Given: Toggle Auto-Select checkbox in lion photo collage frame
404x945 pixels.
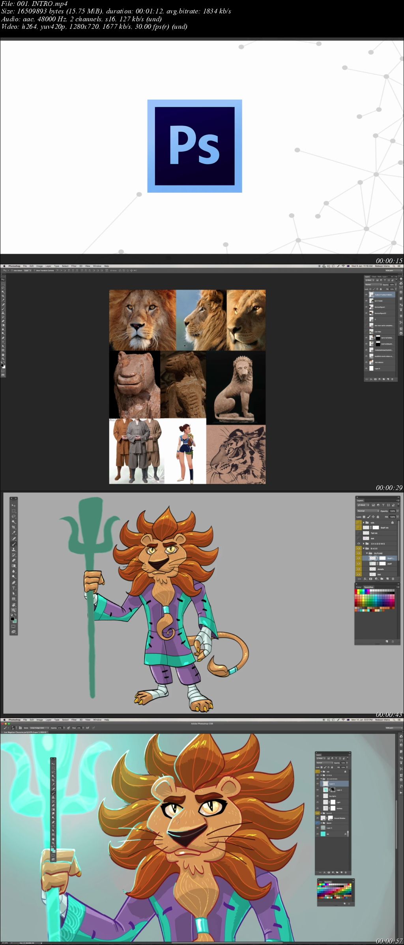Looking at the screenshot, I should [12, 271].
